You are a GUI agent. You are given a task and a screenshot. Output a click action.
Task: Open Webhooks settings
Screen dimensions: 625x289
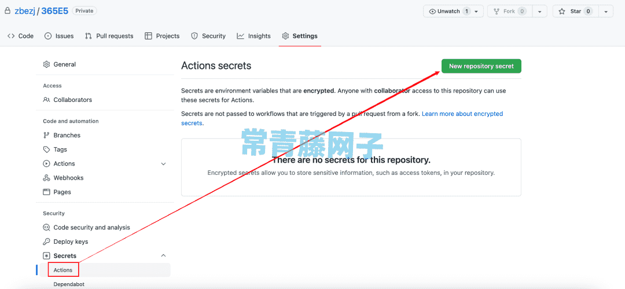68,178
